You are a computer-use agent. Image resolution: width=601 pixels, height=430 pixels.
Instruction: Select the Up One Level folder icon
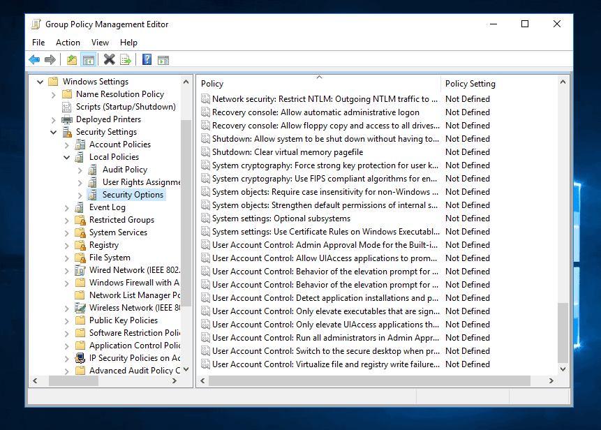[x=71, y=59]
